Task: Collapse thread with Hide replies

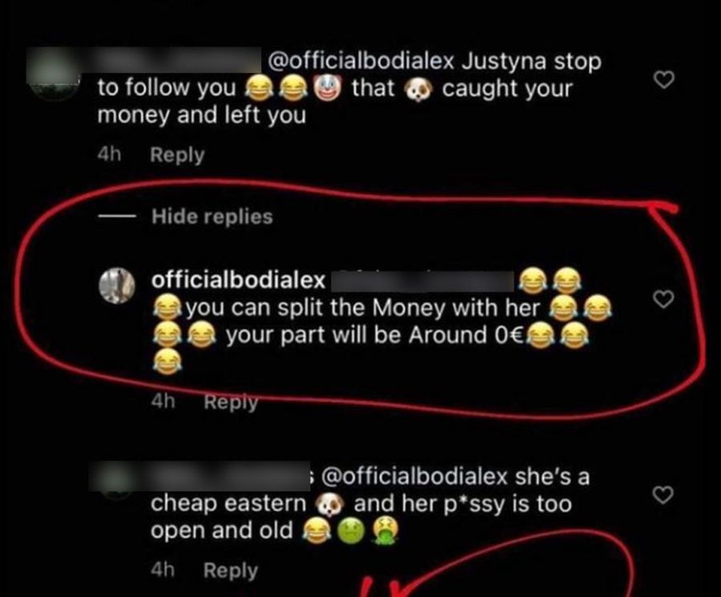Action: [x=212, y=216]
